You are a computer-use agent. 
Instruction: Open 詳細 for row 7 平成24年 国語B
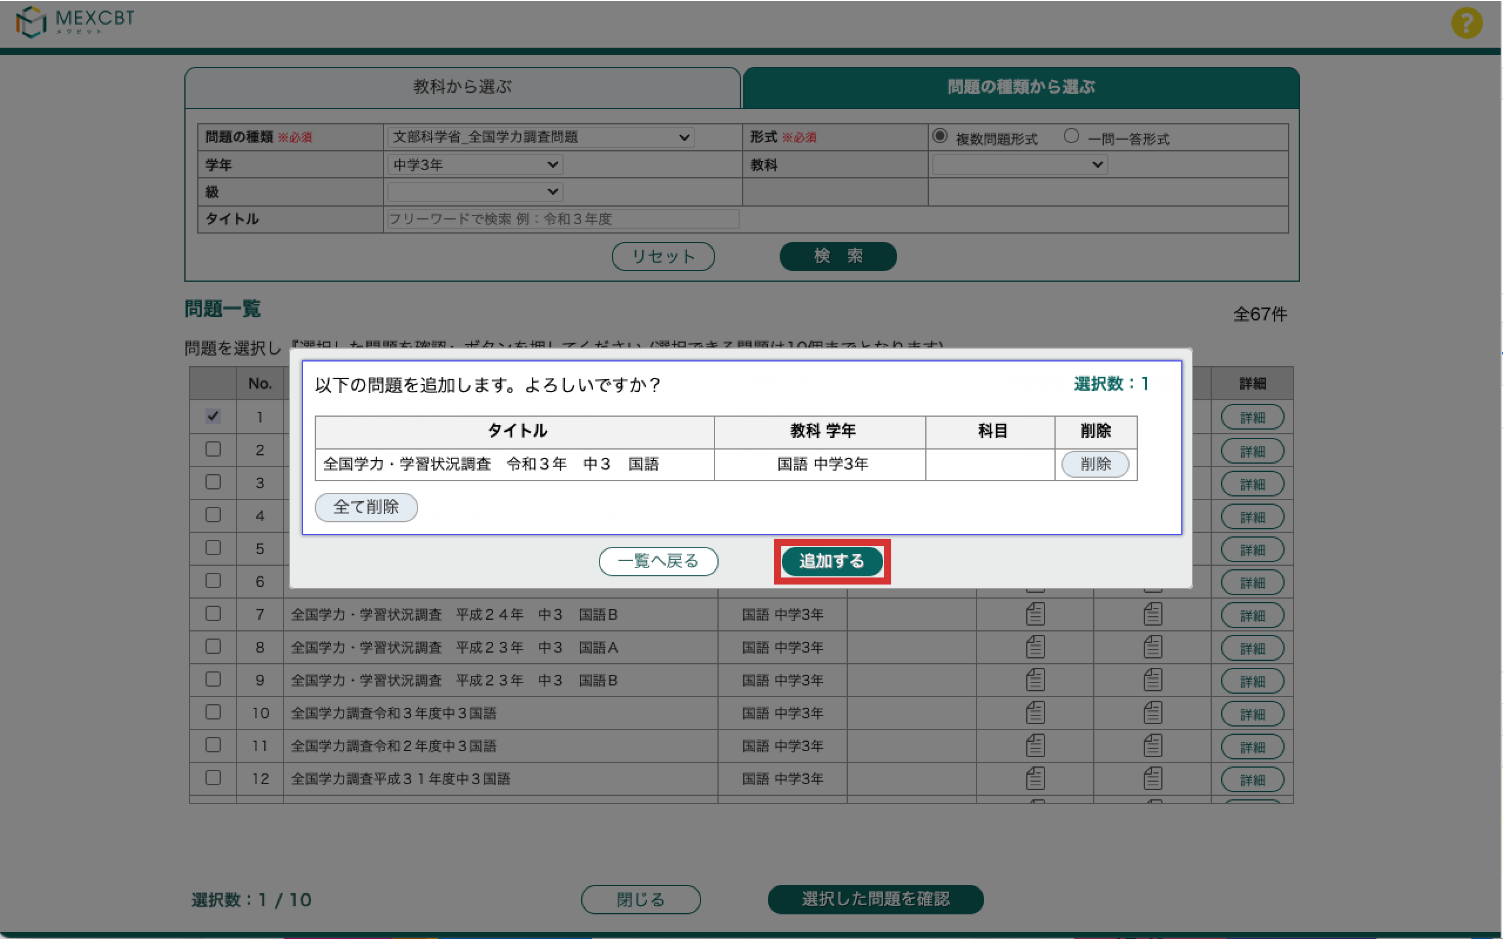1252,616
